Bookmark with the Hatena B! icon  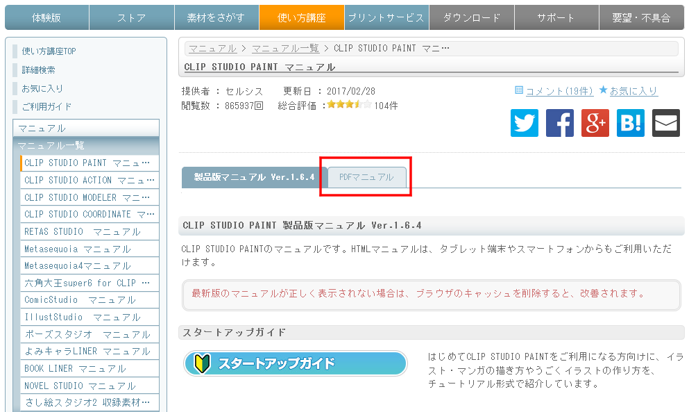point(630,123)
